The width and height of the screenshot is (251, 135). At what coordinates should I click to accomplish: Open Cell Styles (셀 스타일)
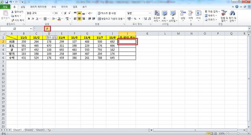click(x=173, y=16)
